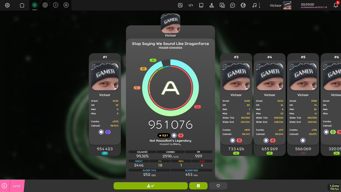
Task: Click the avatar on the #3 score card
Action: tap(236, 76)
